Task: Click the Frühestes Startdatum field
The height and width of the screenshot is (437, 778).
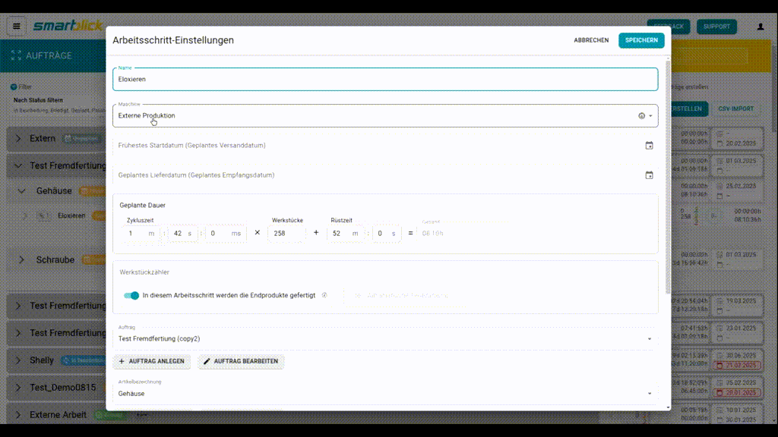Action: coord(385,146)
